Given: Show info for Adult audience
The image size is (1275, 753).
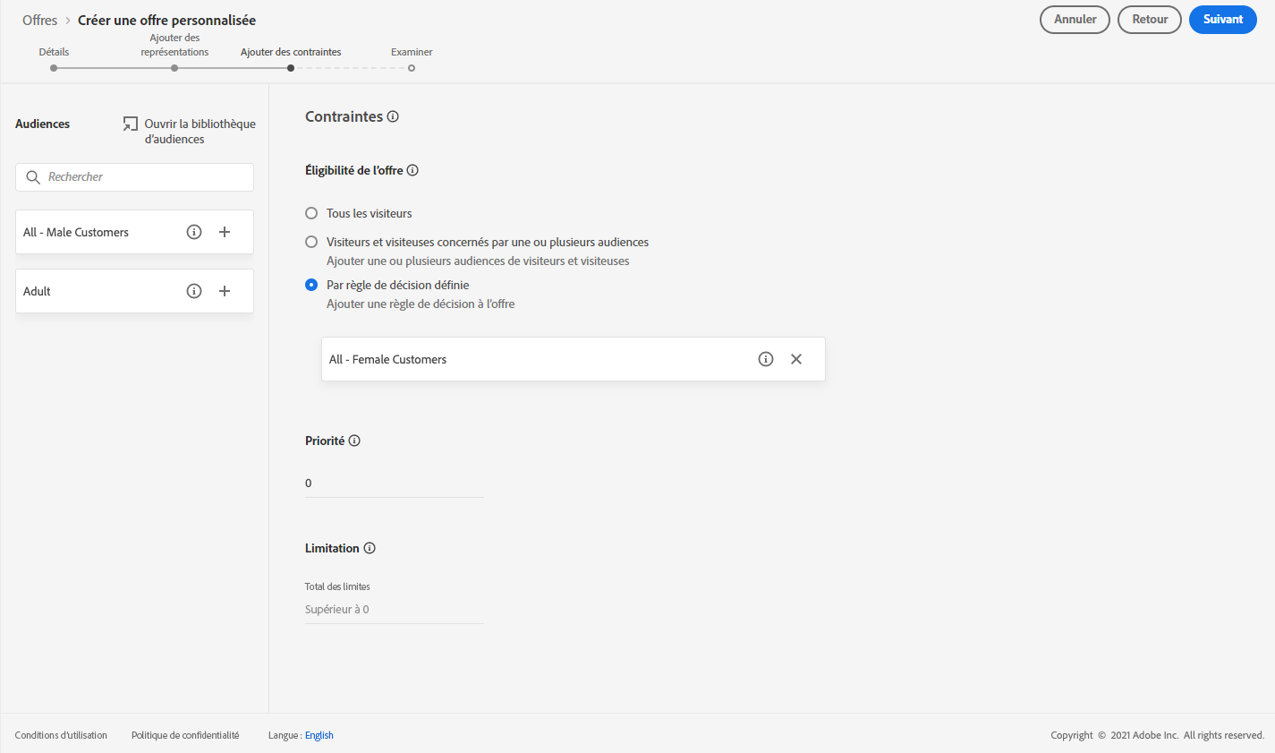Looking at the screenshot, I should coord(194,291).
